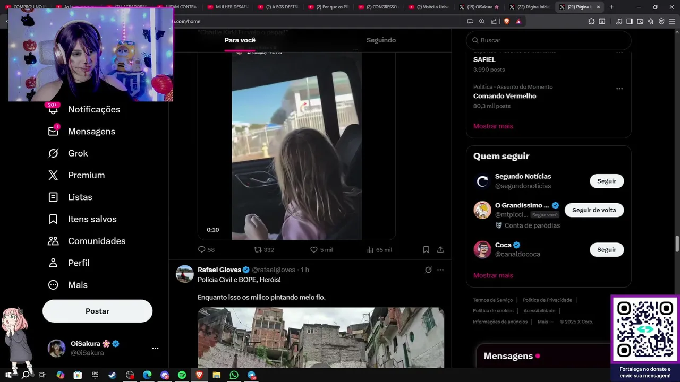Click Mostrar mais under trends

pos(493,126)
